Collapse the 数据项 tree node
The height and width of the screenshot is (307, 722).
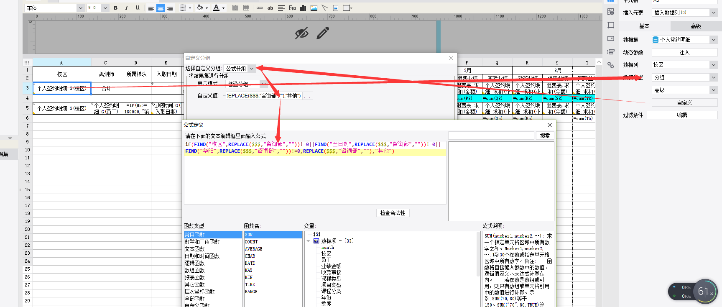point(309,241)
